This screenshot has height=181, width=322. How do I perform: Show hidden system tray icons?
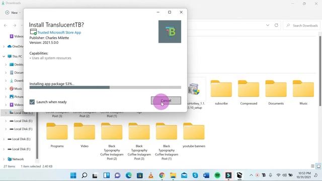point(251,175)
